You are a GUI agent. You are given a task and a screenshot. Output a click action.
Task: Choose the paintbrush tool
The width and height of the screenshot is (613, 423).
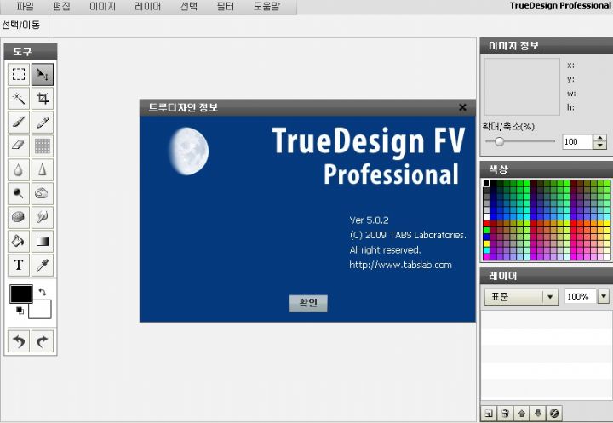(19, 123)
